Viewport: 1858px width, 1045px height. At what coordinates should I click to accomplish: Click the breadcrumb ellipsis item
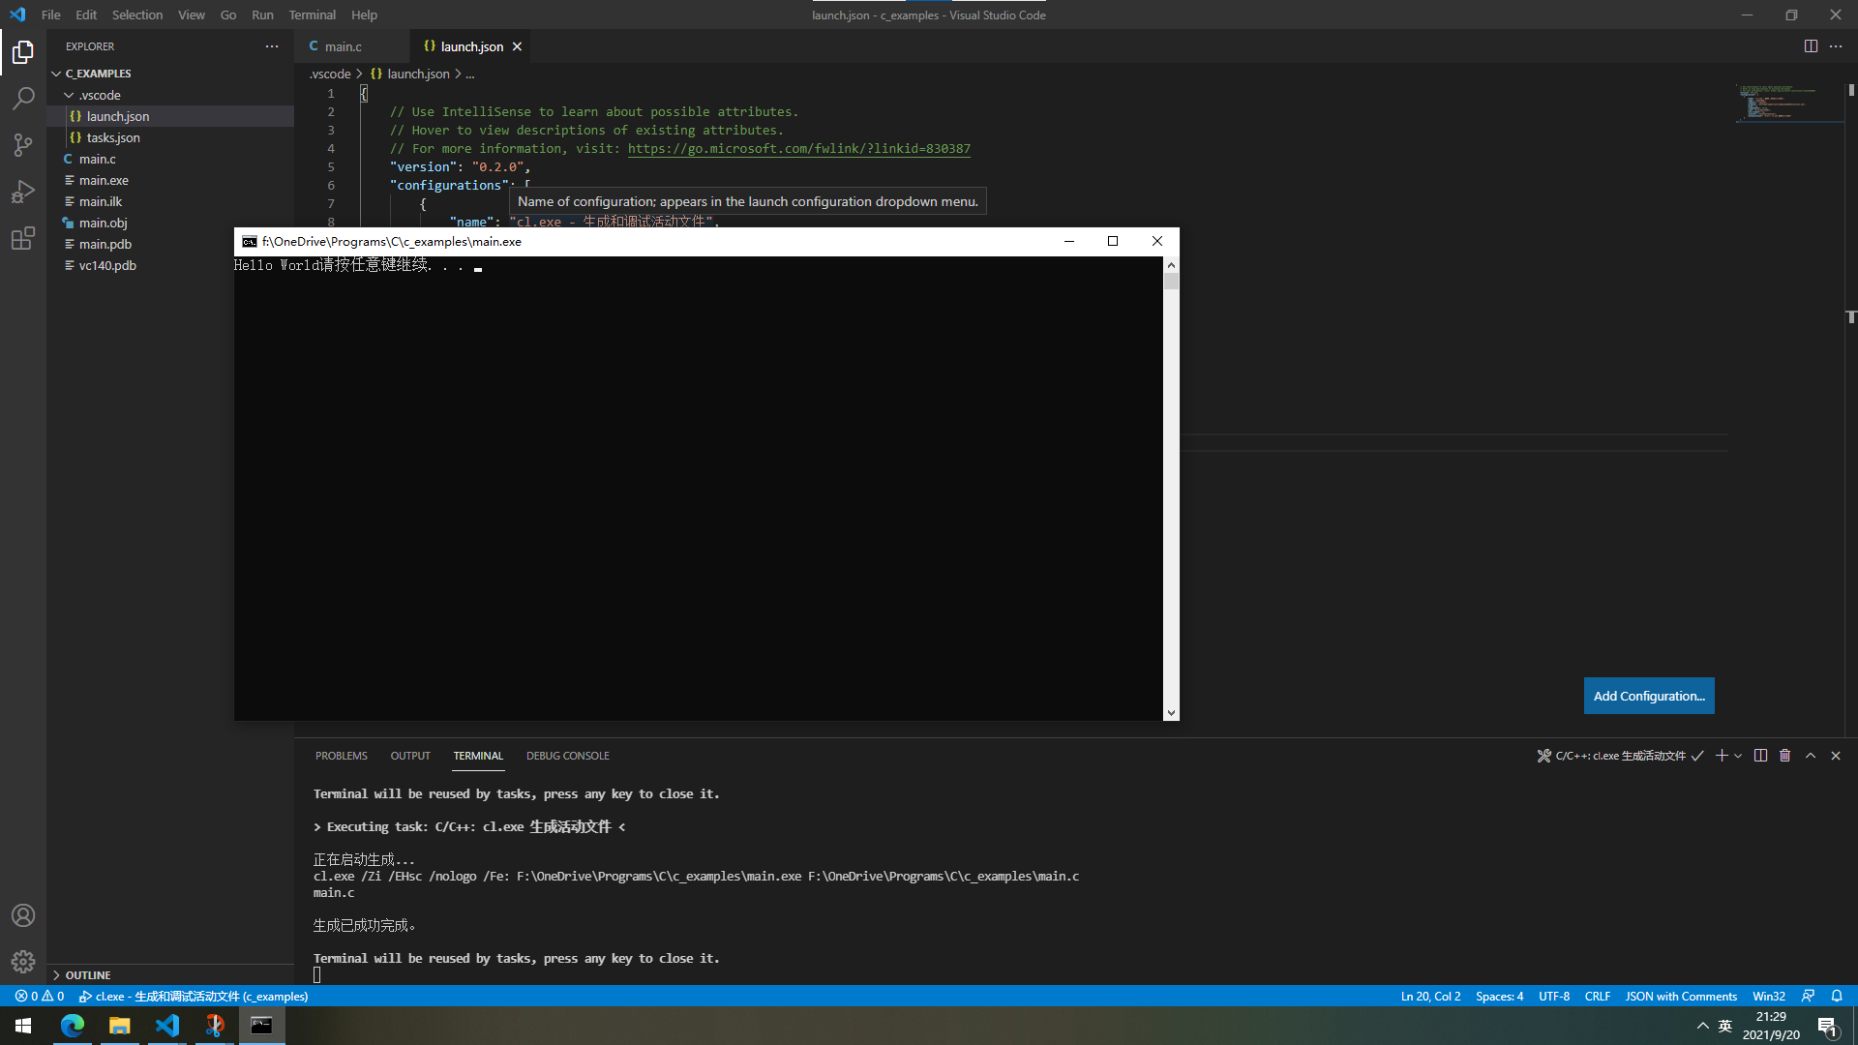[469, 74]
